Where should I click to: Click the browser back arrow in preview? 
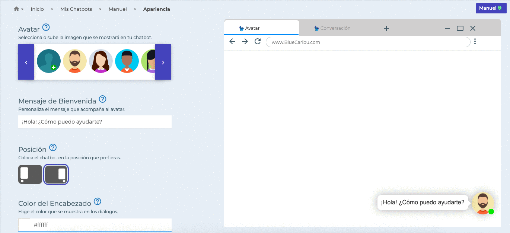[x=233, y=42]
